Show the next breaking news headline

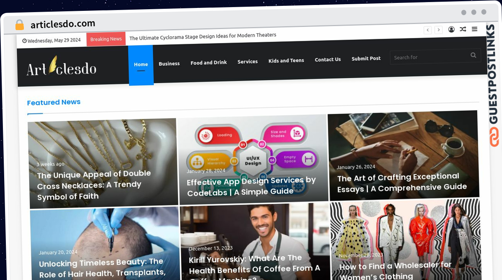tap(438, 30)
